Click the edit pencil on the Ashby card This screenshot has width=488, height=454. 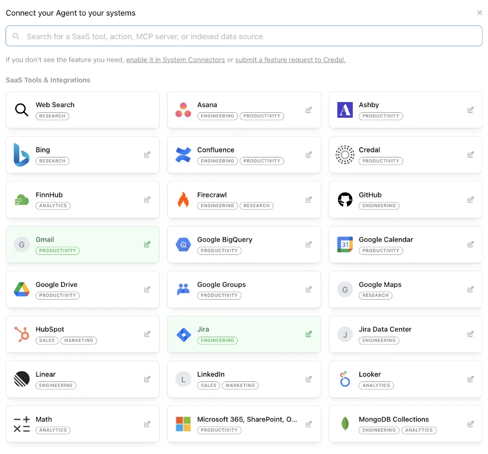[x=470, y=110]
